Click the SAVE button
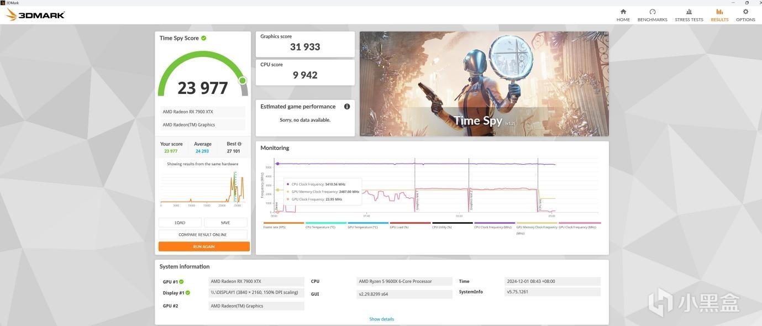Viewport: 762px width, 326px height. (225, 223)
